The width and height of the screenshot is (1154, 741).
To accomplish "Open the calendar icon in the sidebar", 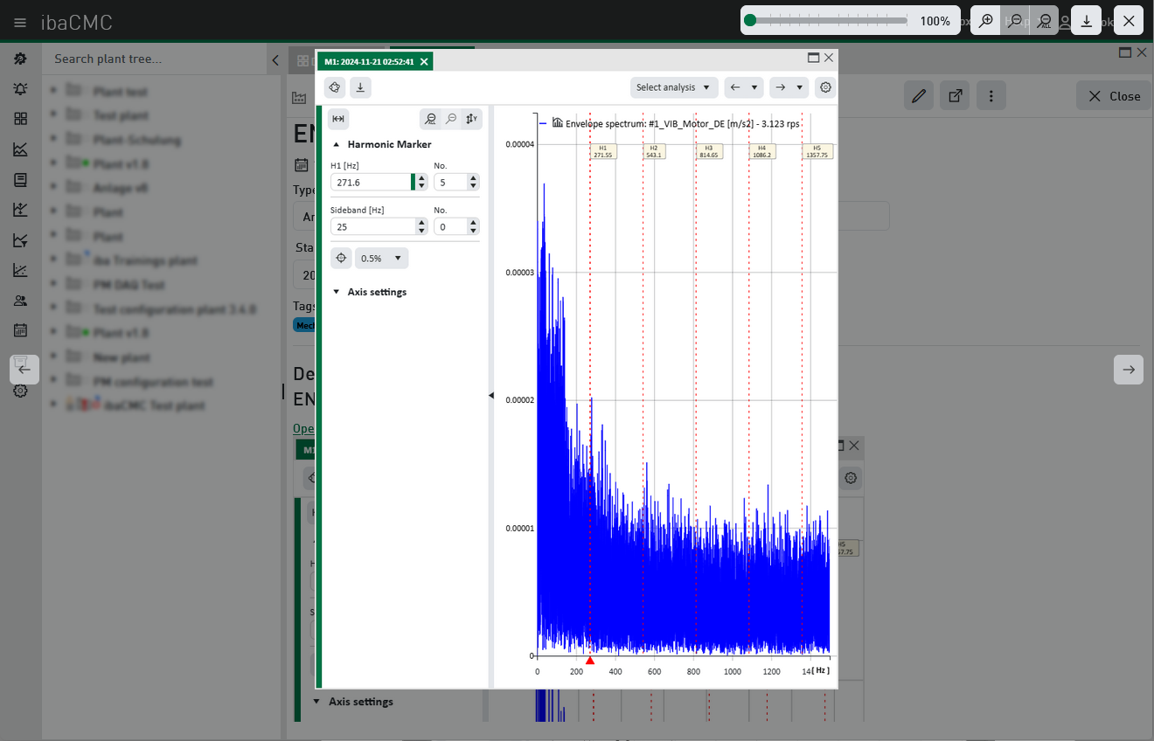I will click(x=20, y=330).
